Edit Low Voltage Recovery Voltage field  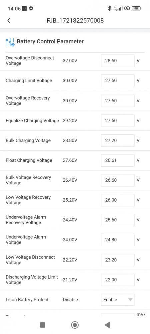point(118,200)
